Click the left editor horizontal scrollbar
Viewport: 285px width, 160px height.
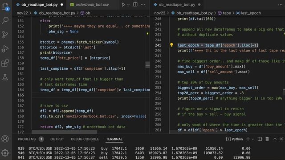(x=65, y=132)
